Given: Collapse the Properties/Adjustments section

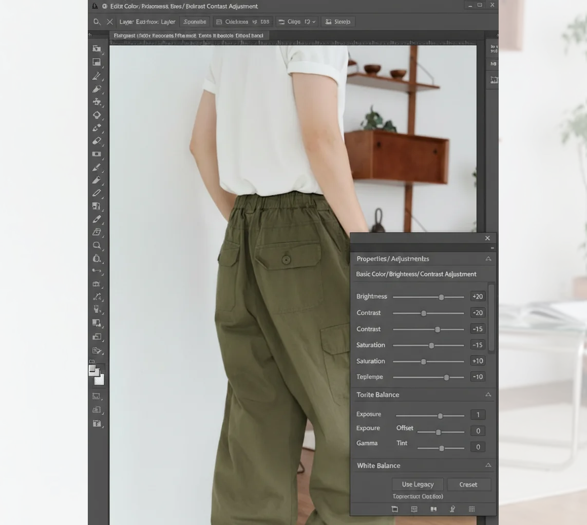Looking at the screenshot, I should coord(488,259).
